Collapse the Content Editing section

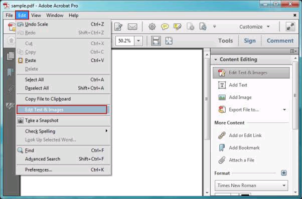point(216,59)
